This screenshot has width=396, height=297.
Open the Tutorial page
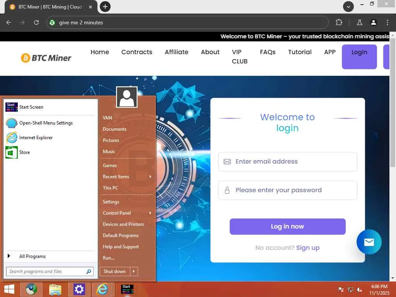click(300, 52)
